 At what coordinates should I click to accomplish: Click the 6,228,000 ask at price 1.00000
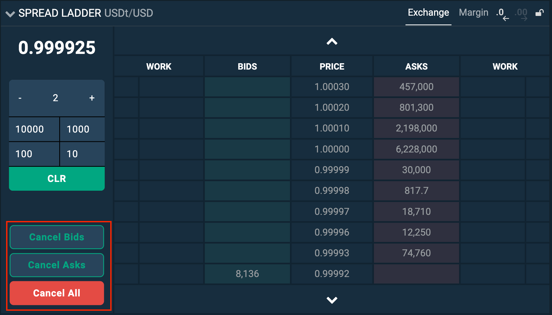pos(416,149)
